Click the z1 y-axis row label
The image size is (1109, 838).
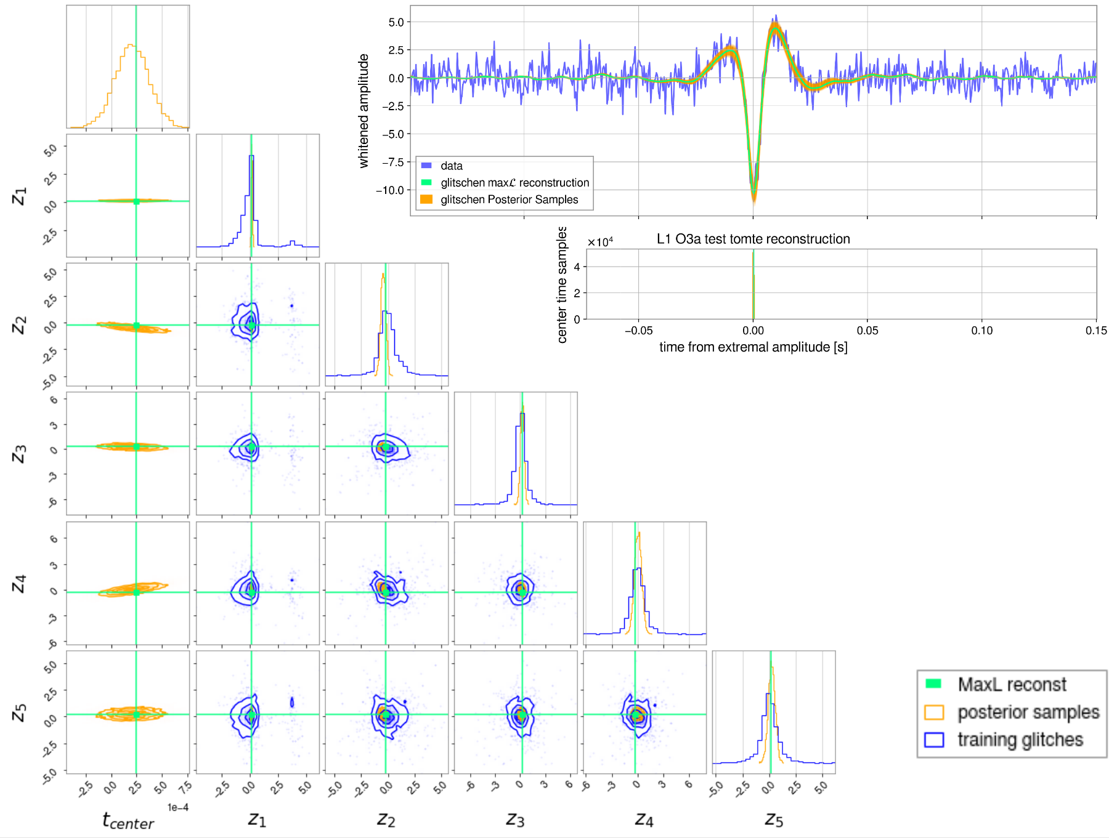(20, 196)
